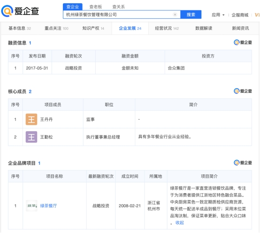Open the 知识产权 tab
The image size is (260, 233).
click(x=93, y=28)
